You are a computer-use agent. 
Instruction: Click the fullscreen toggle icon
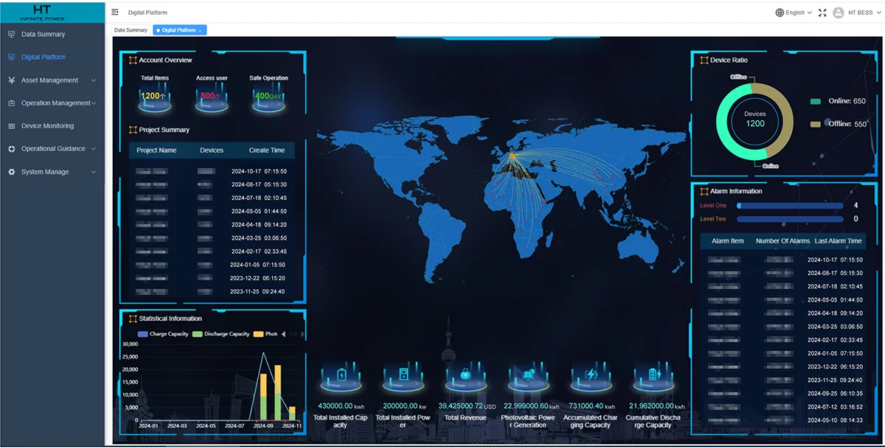pyautogui.click(x=822, y=13)
